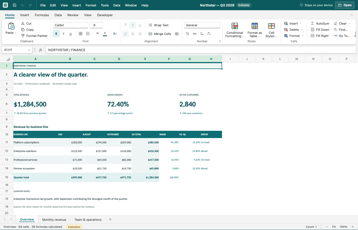Switch to the Formulas ribbon tab
The width and height of the screenshot is (358, 230).
(42, 15)
